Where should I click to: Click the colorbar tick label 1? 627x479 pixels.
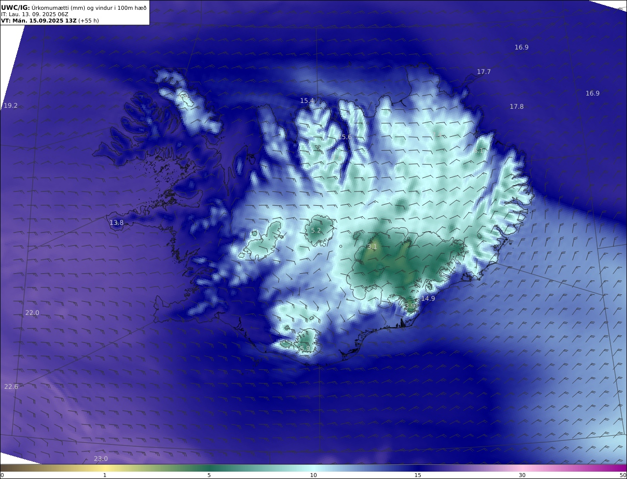pyautogui.click(x=105, y=475)
